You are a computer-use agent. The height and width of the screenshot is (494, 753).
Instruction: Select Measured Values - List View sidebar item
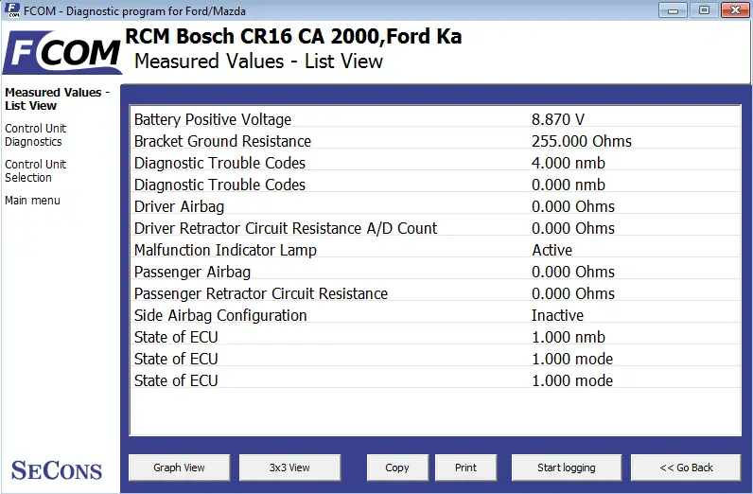point(57,99)
